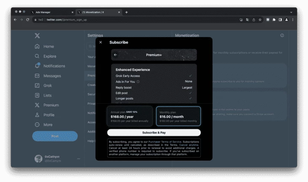Screen dimensions: 308x182
Task: Click the translate page icon
Action: pyautogui.click(x=248, y=20)
